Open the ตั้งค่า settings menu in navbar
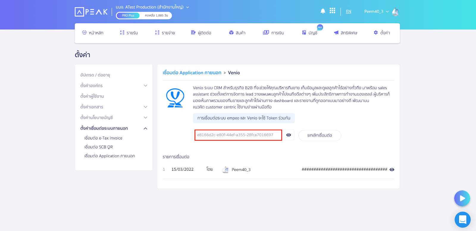 point(382,33)
